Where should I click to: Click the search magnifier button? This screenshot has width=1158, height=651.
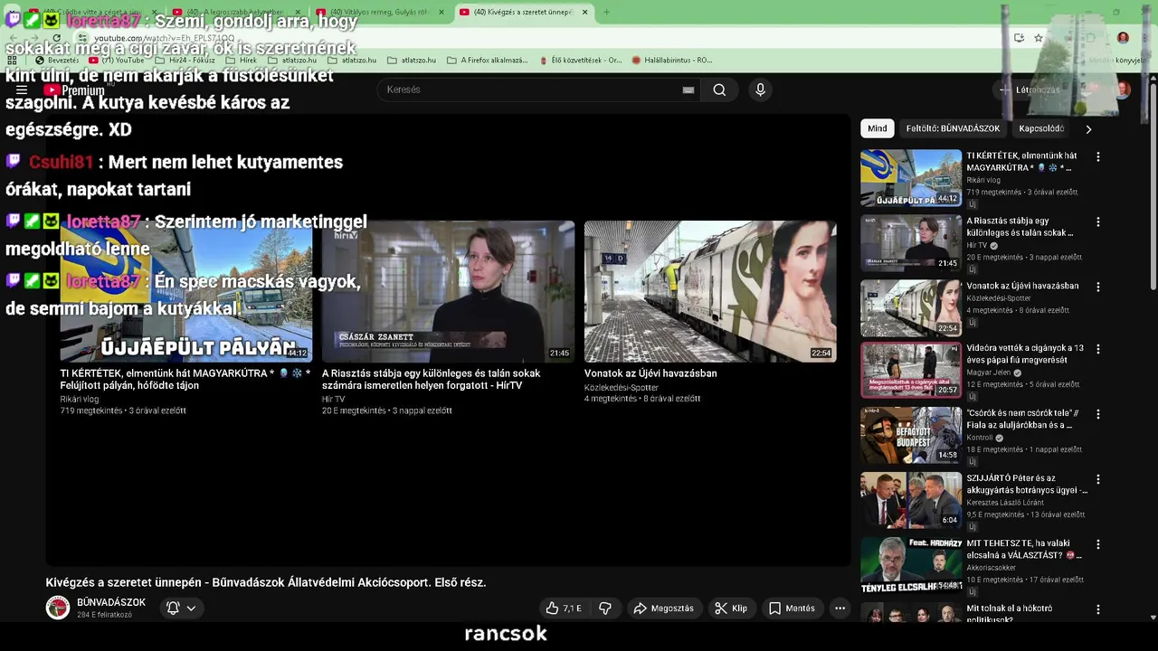click(719, 90)
